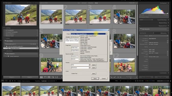Image resolution: width=172 pixels, height=96 pixels.
Task: Click the folder icon of Jul 2017 folder
Action: [7, 46]
